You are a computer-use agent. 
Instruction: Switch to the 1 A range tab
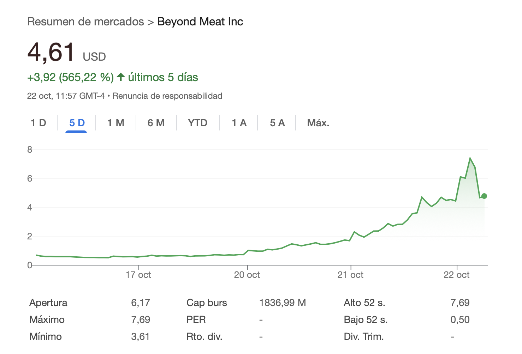coord(239,123)
